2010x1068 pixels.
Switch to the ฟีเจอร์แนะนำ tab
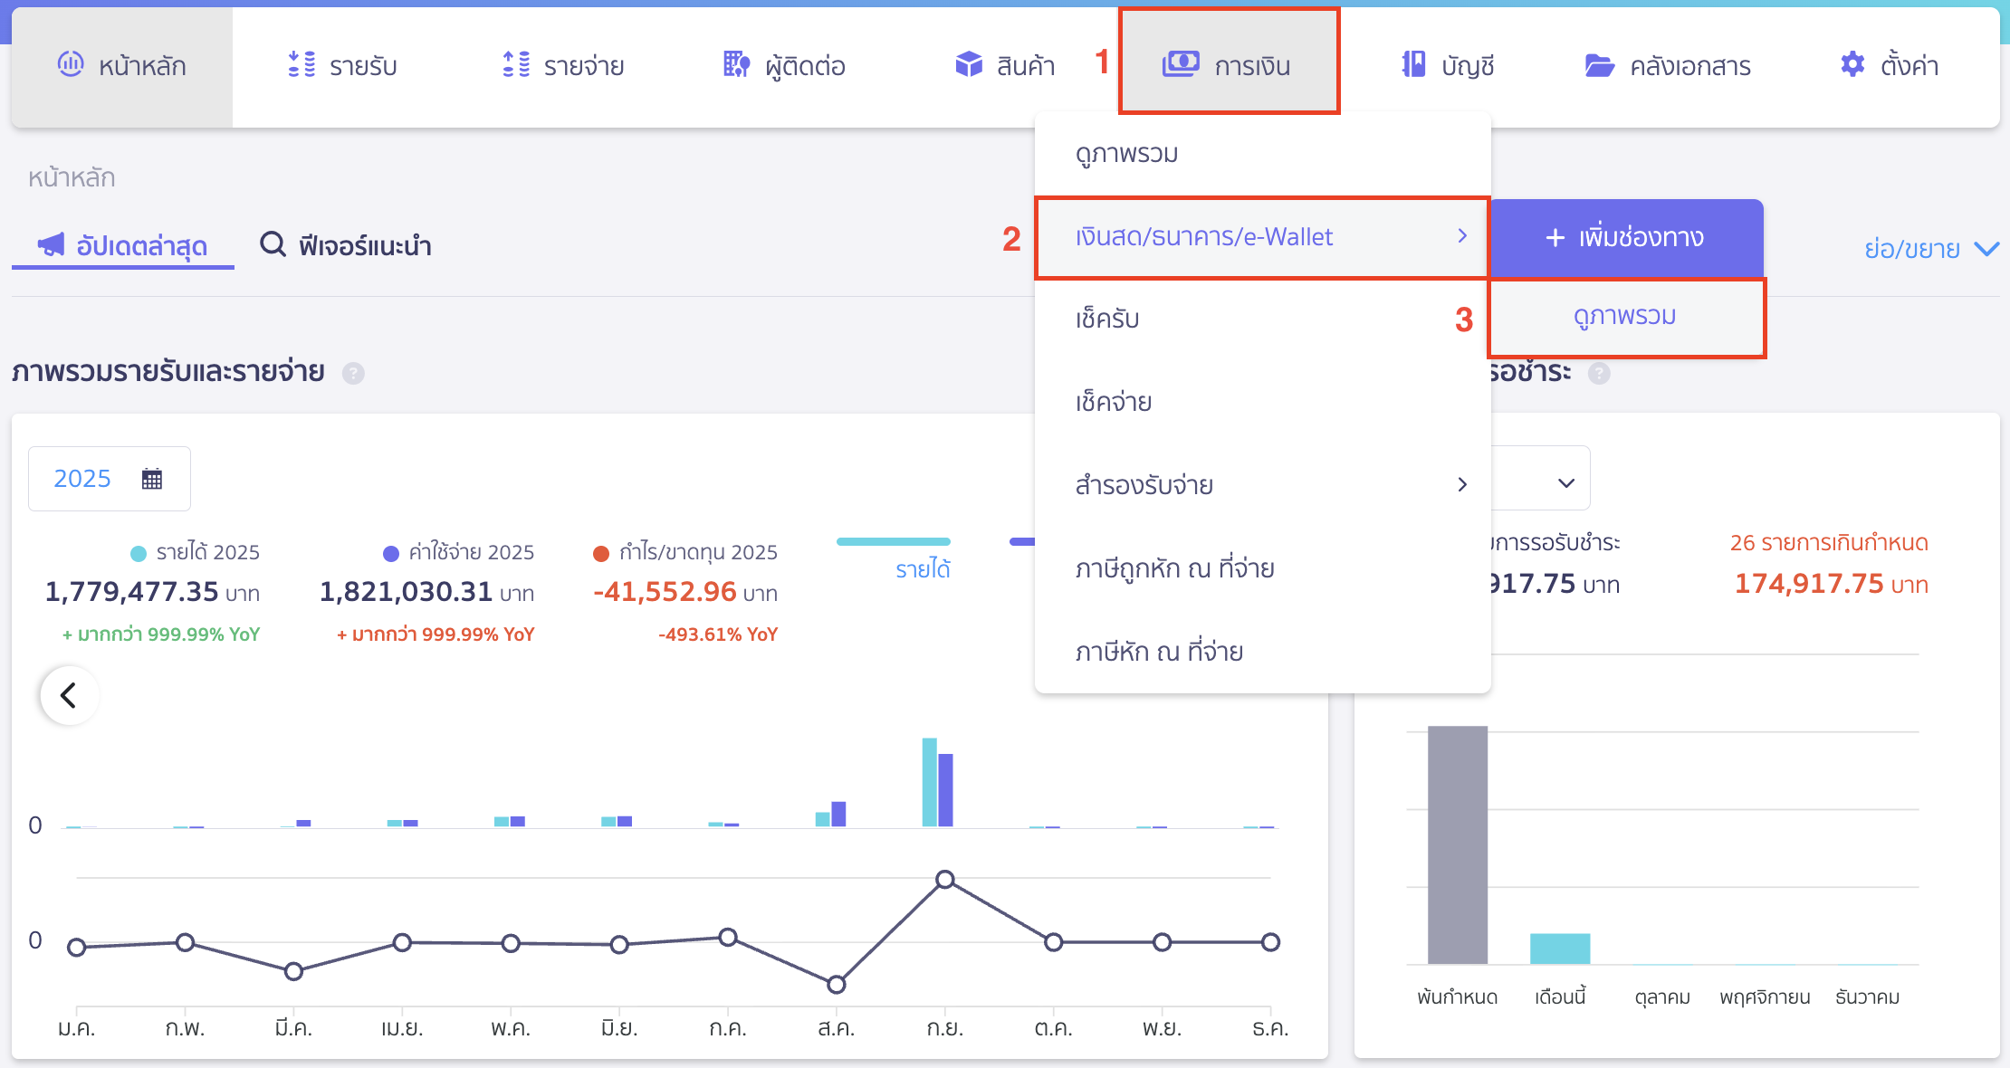click(349, 245)
